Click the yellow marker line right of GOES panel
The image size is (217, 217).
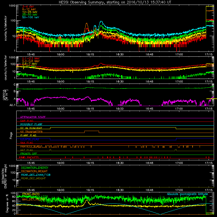(x=212, y=99)
